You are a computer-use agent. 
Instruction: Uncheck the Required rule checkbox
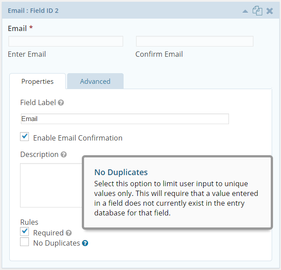(24, 231)
